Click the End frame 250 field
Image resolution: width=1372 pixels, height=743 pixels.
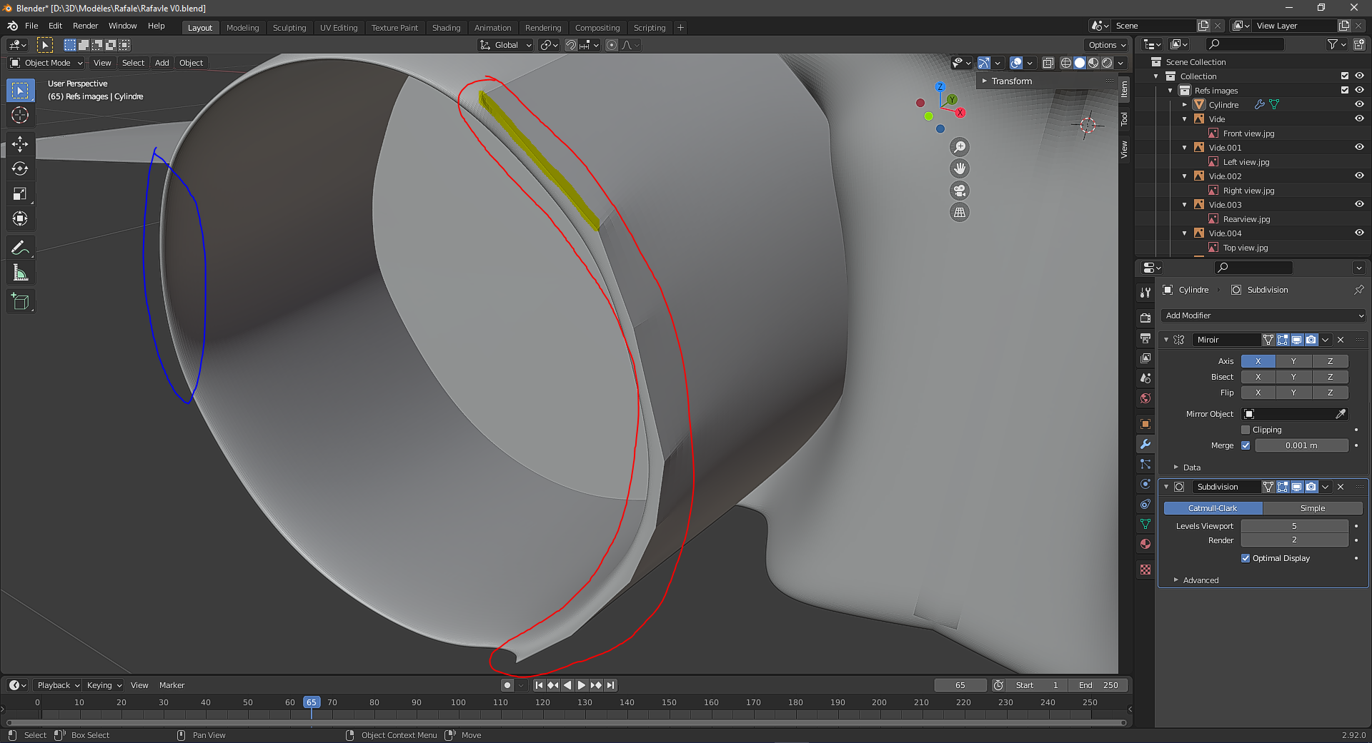pyautogui.click(x=1099, y=685)
